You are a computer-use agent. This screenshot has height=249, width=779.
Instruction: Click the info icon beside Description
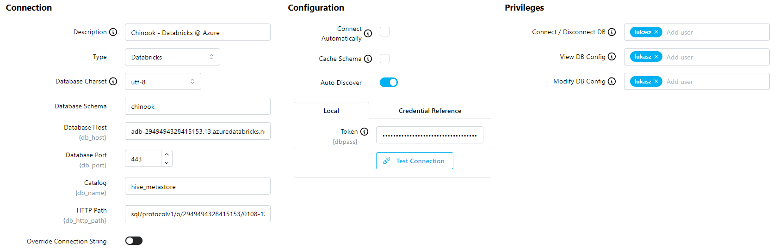(x=113, y=32)
